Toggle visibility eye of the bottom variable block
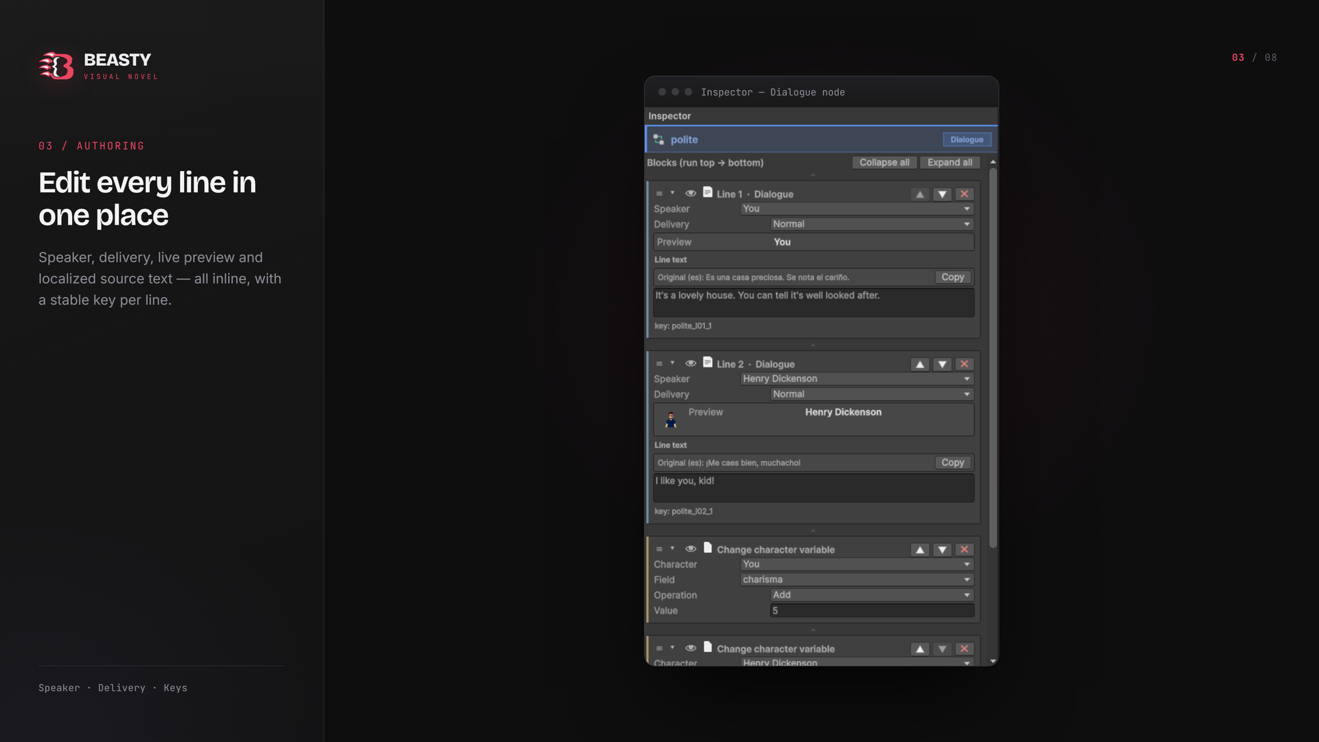 point(691,648)
